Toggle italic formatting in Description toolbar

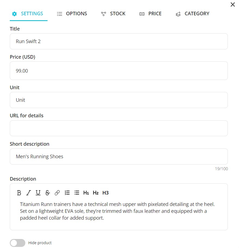click(x=28, y=193)
